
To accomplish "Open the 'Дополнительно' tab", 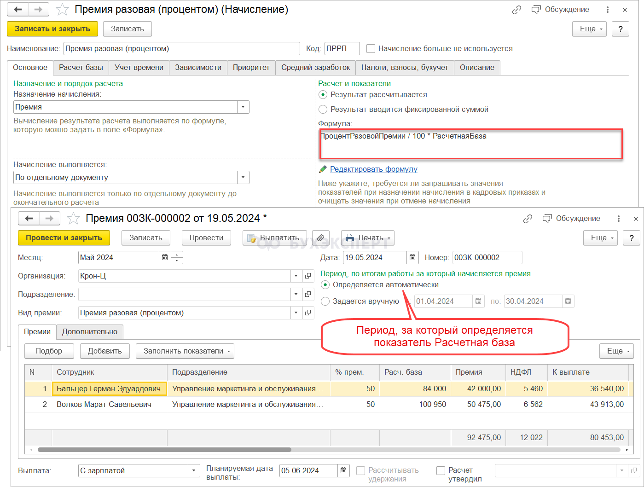I will (90, 332).
